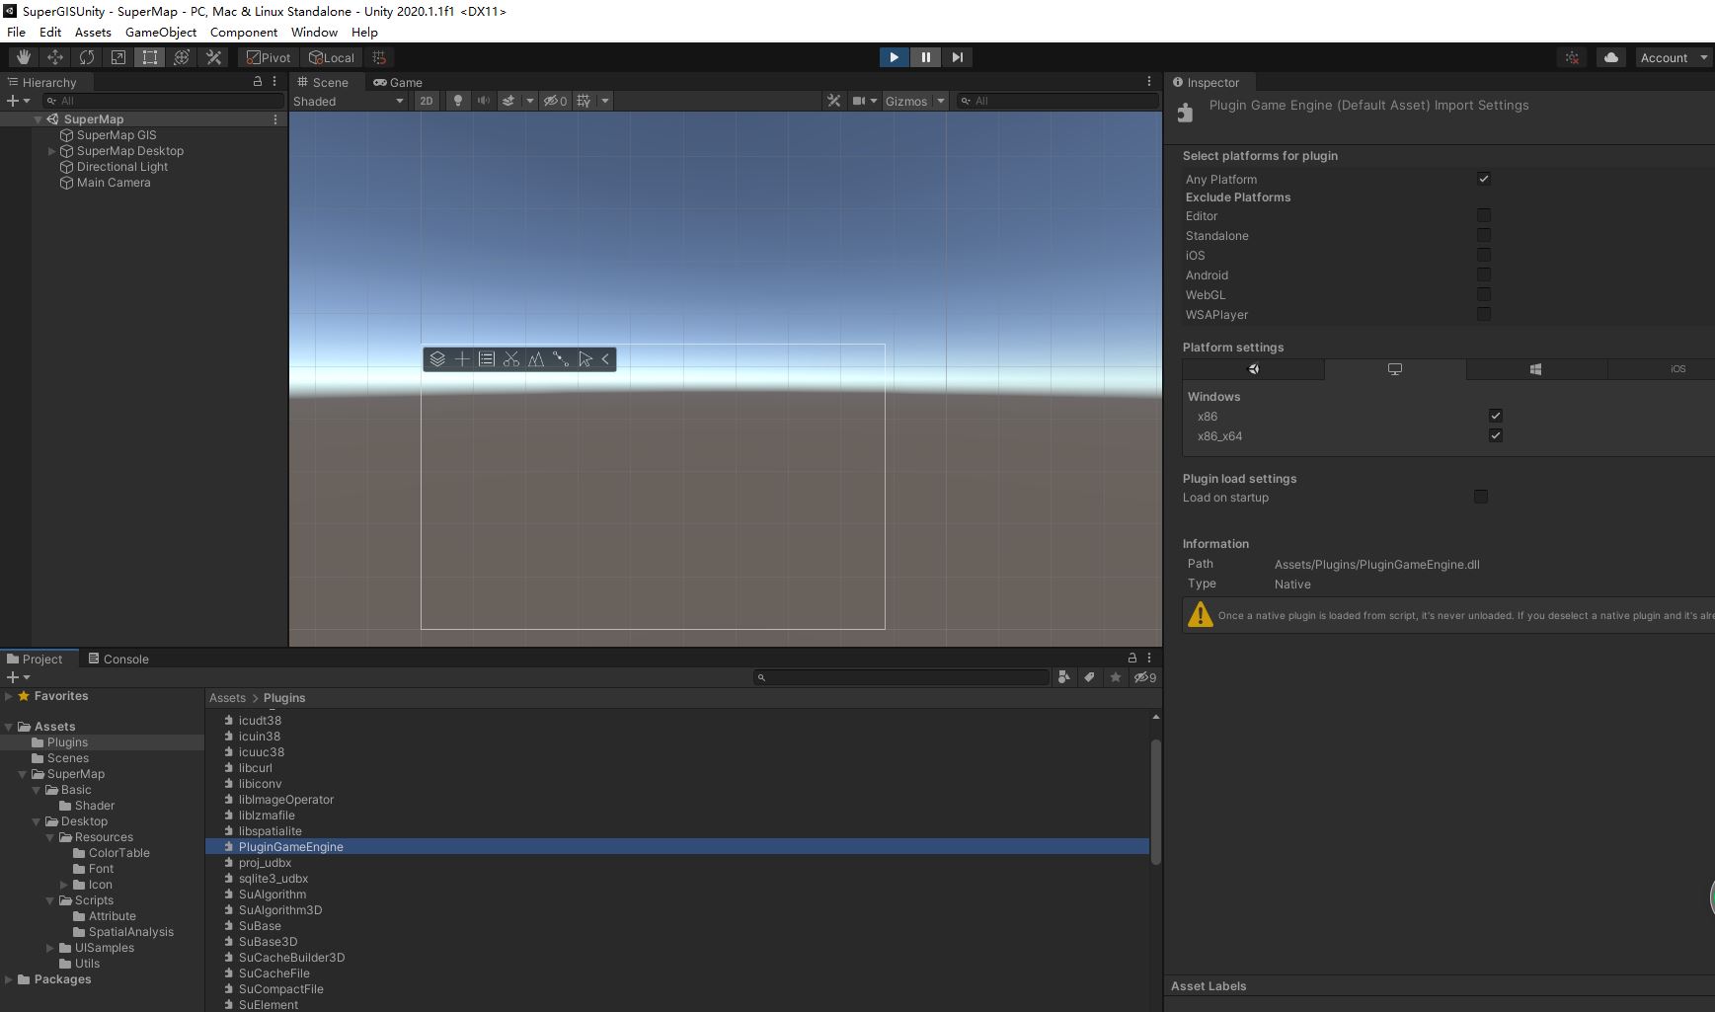Open Scene view component tools icon
The width and height of the screenshot is (1715, 1012).
pos(834,101)
